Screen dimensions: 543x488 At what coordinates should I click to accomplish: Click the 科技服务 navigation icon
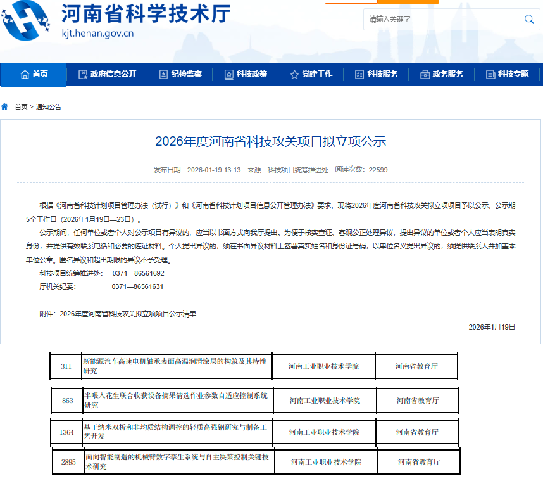(x=359, y=74)
